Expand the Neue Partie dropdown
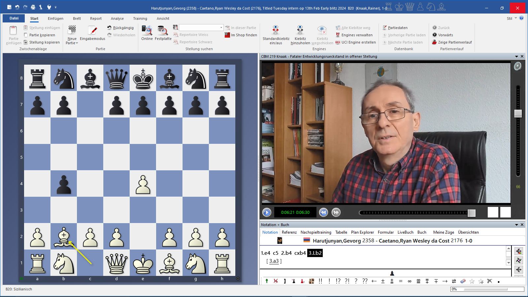 (72, 43)
